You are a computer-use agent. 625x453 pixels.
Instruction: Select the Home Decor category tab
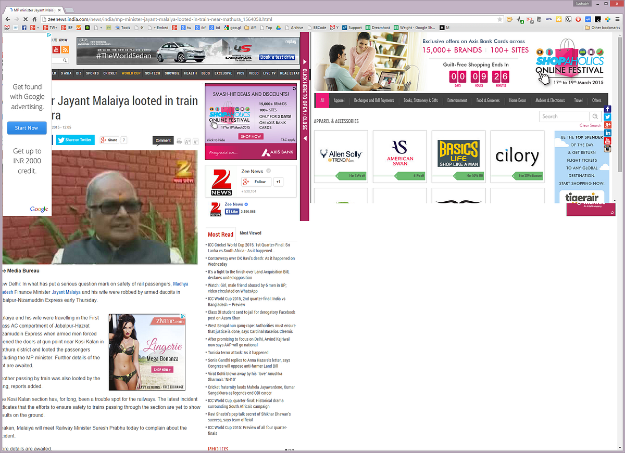518,100
